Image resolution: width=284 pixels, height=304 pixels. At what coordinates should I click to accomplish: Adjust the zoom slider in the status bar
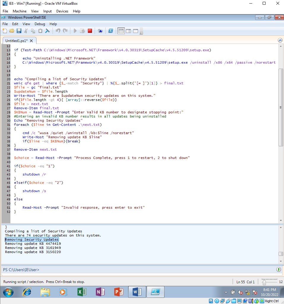264,282
